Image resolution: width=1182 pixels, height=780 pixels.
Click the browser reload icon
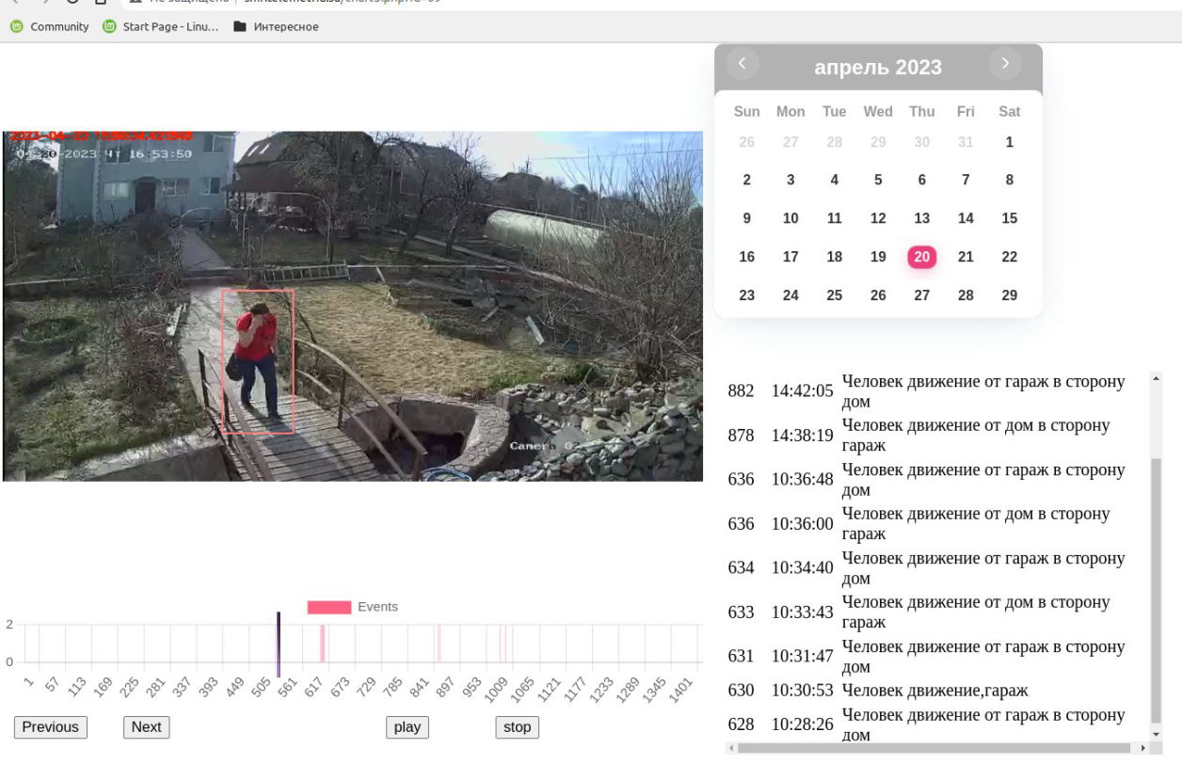pyautogui.click(x=72, y=3)
